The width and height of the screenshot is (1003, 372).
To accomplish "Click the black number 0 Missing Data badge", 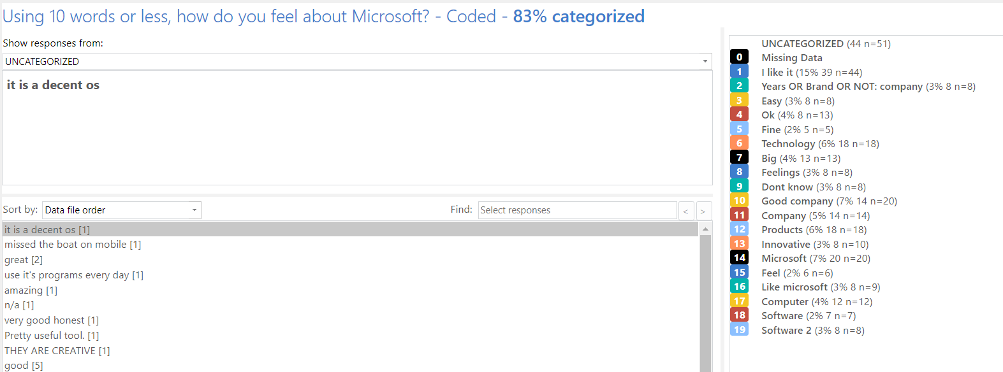I will tap(739, 57).
